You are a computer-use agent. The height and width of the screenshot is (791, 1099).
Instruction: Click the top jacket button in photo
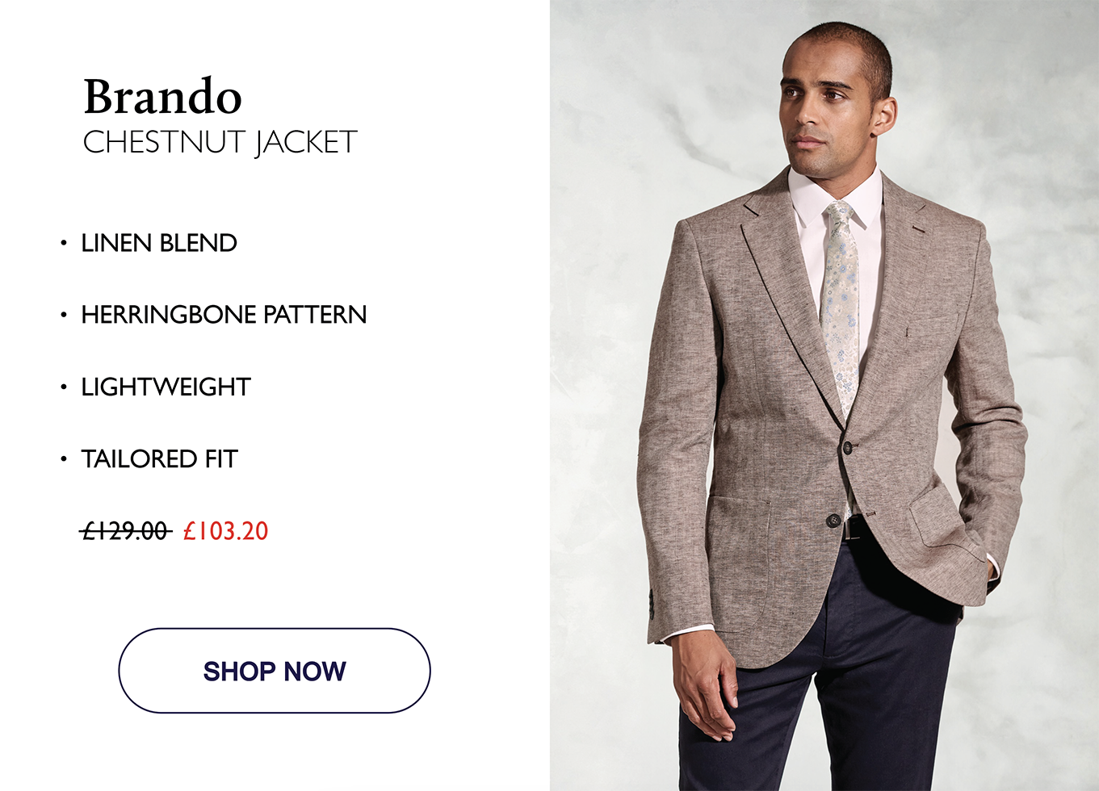tap(847, 447)
